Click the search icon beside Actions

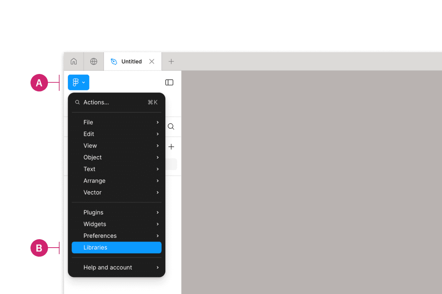[77, 102]
